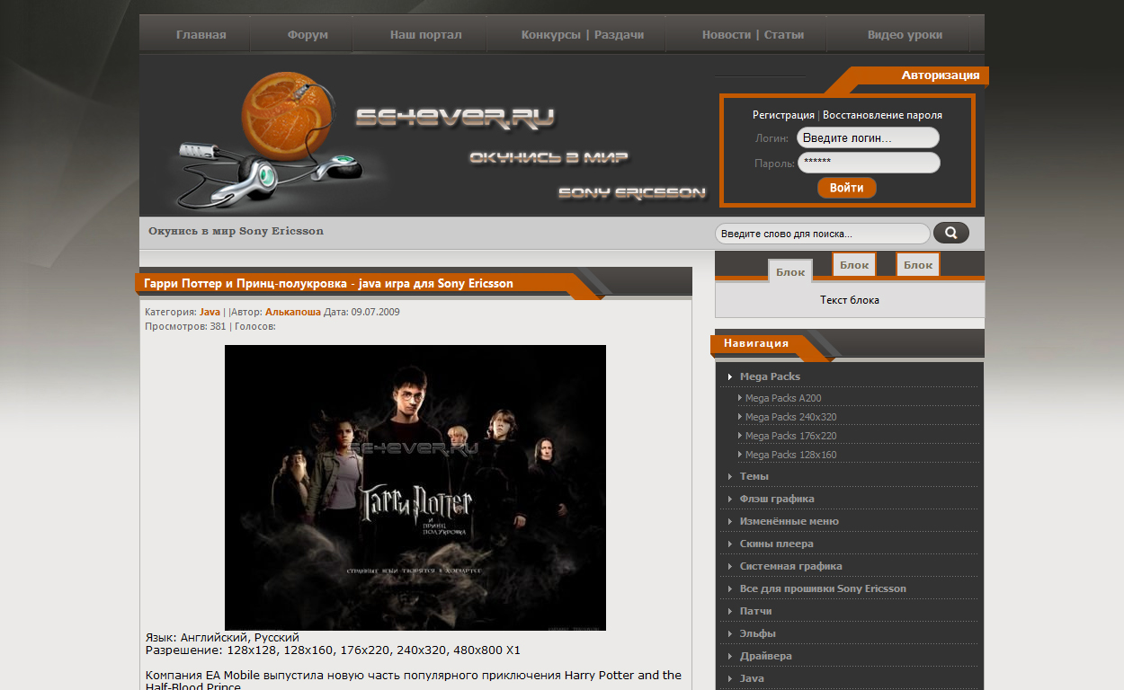Click the text 'Просмотров: 381'
Viewport: 1124px width, 690px height.
(x=185, y=326)
